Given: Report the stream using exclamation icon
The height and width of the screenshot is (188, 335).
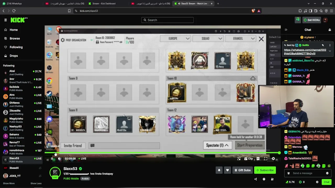Looking at the screenshot, I should [264, 179].
